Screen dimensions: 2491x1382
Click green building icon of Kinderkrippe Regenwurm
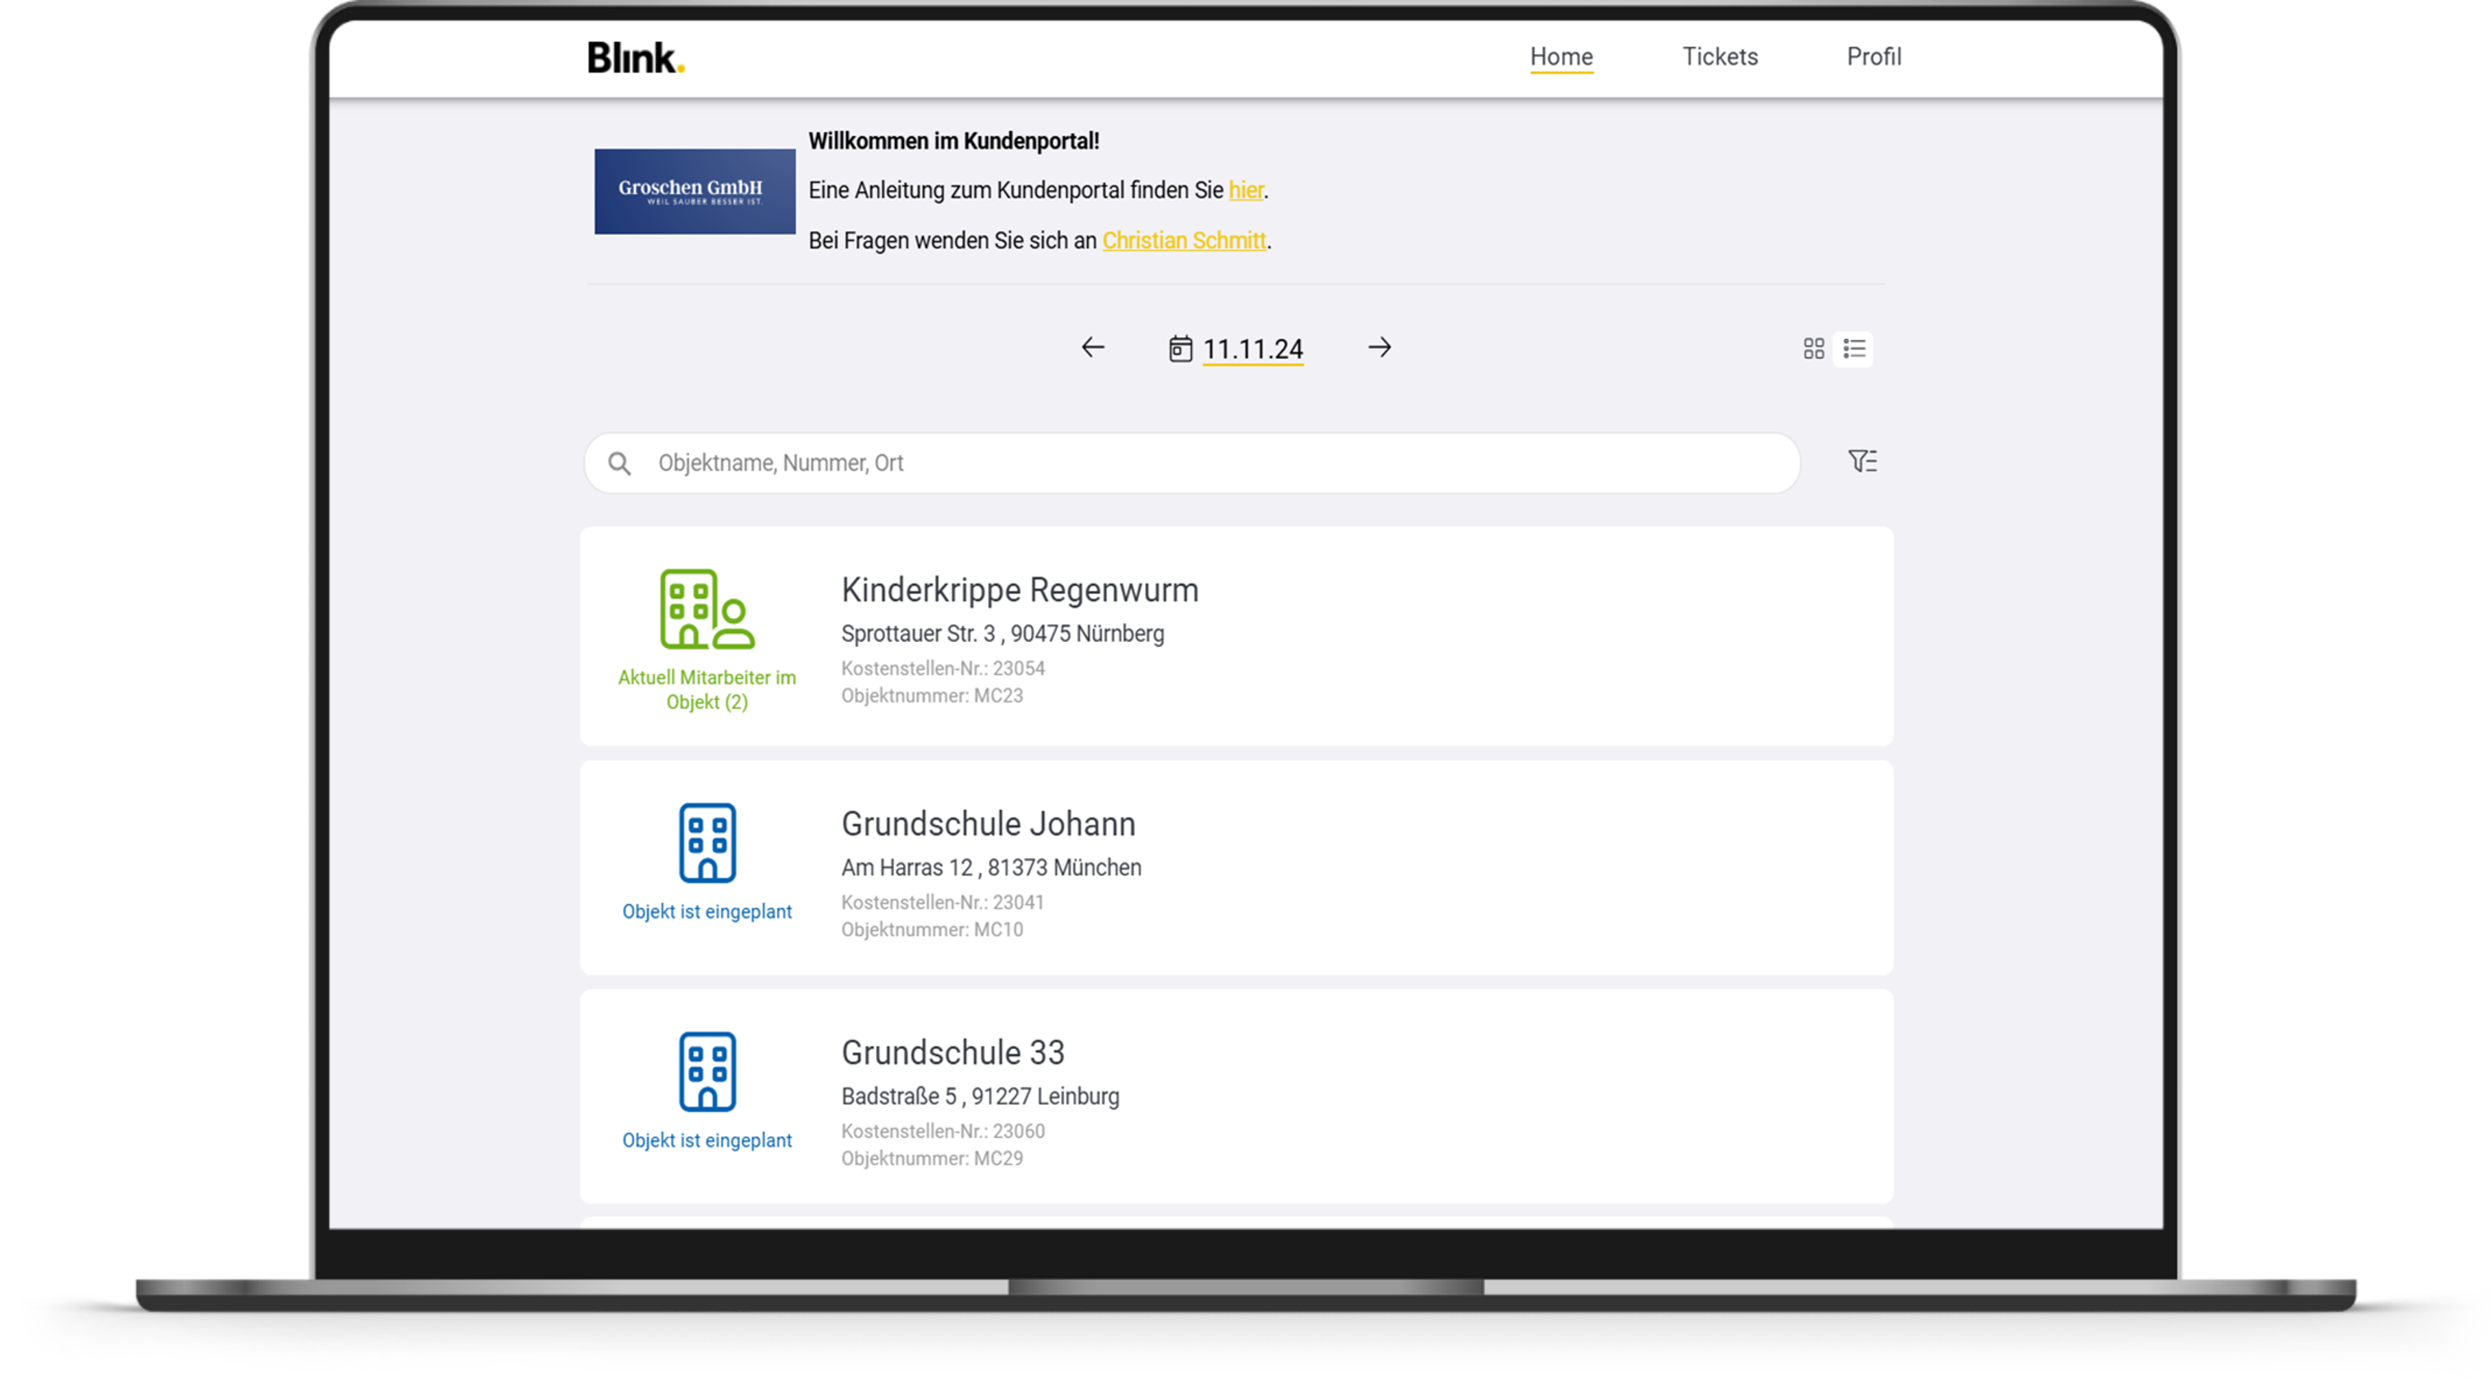tap(707, 609)
